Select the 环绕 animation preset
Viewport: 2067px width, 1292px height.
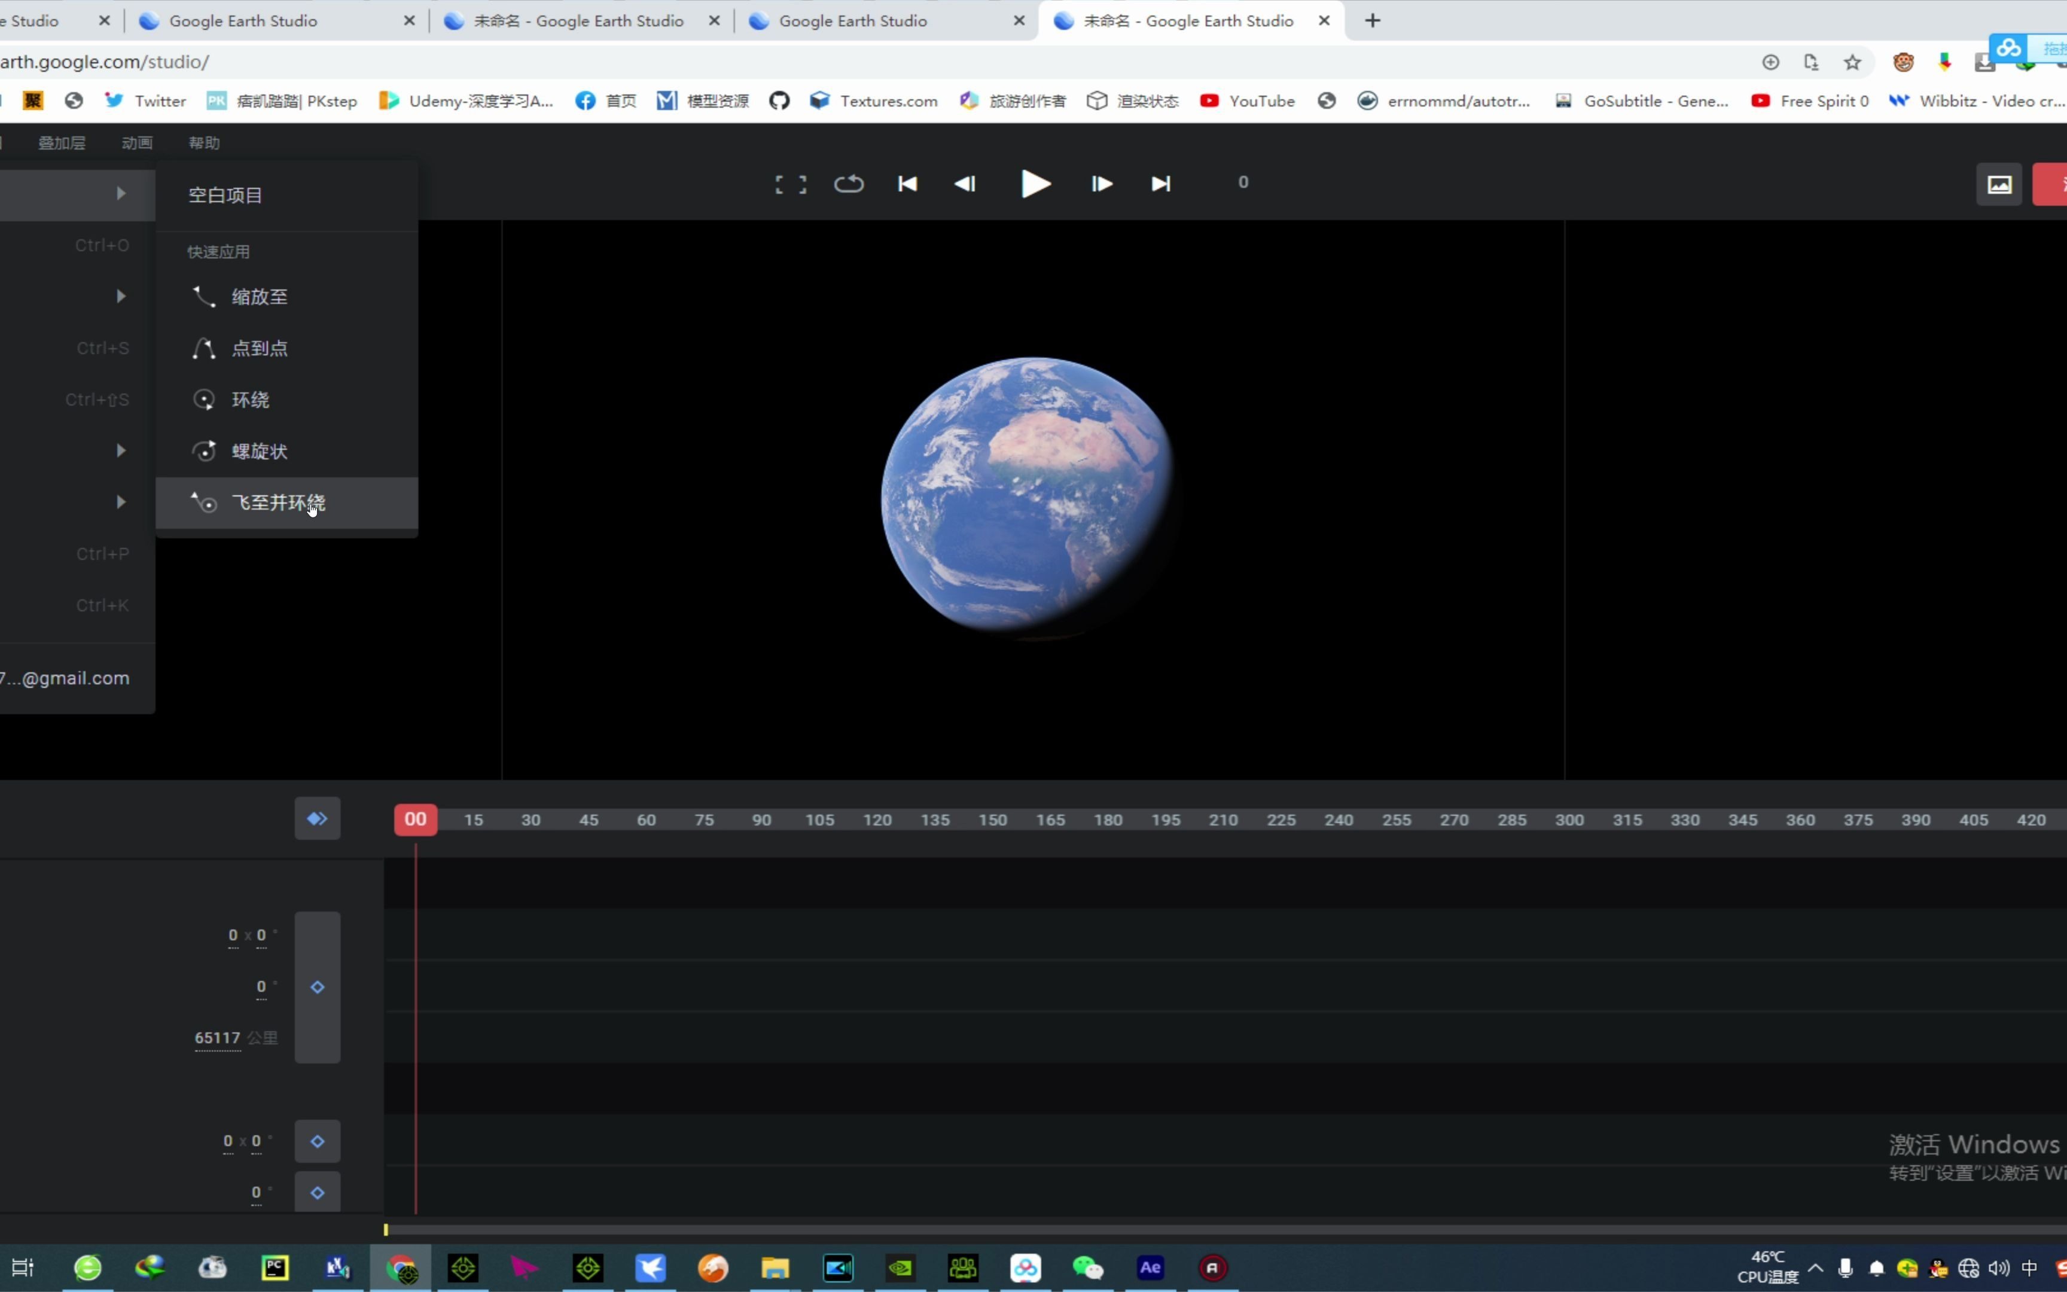click(x=249, y=399)
